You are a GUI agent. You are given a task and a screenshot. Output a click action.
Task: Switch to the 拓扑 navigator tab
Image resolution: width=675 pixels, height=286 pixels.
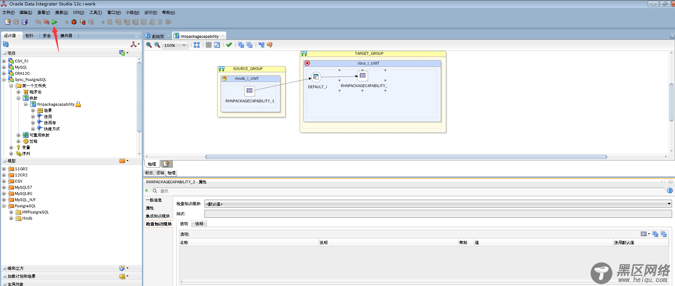(29, 36)
